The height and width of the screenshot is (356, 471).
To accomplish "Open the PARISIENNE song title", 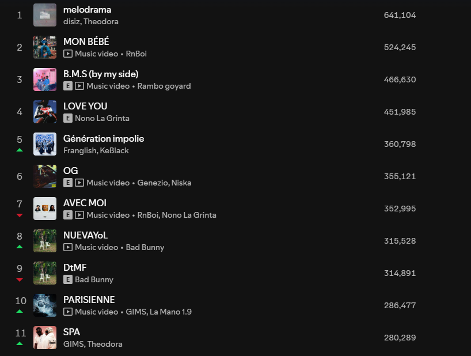I will coord(89,300).
